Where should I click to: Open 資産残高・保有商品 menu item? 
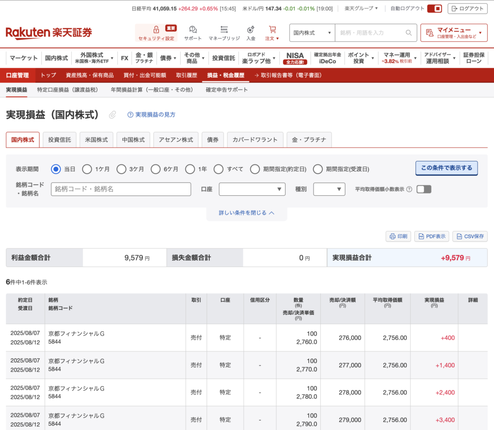click(89, 75)
